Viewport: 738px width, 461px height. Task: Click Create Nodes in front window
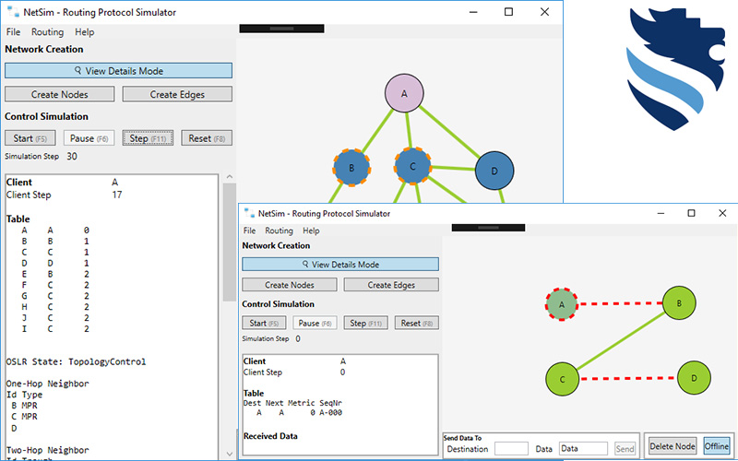290,285
